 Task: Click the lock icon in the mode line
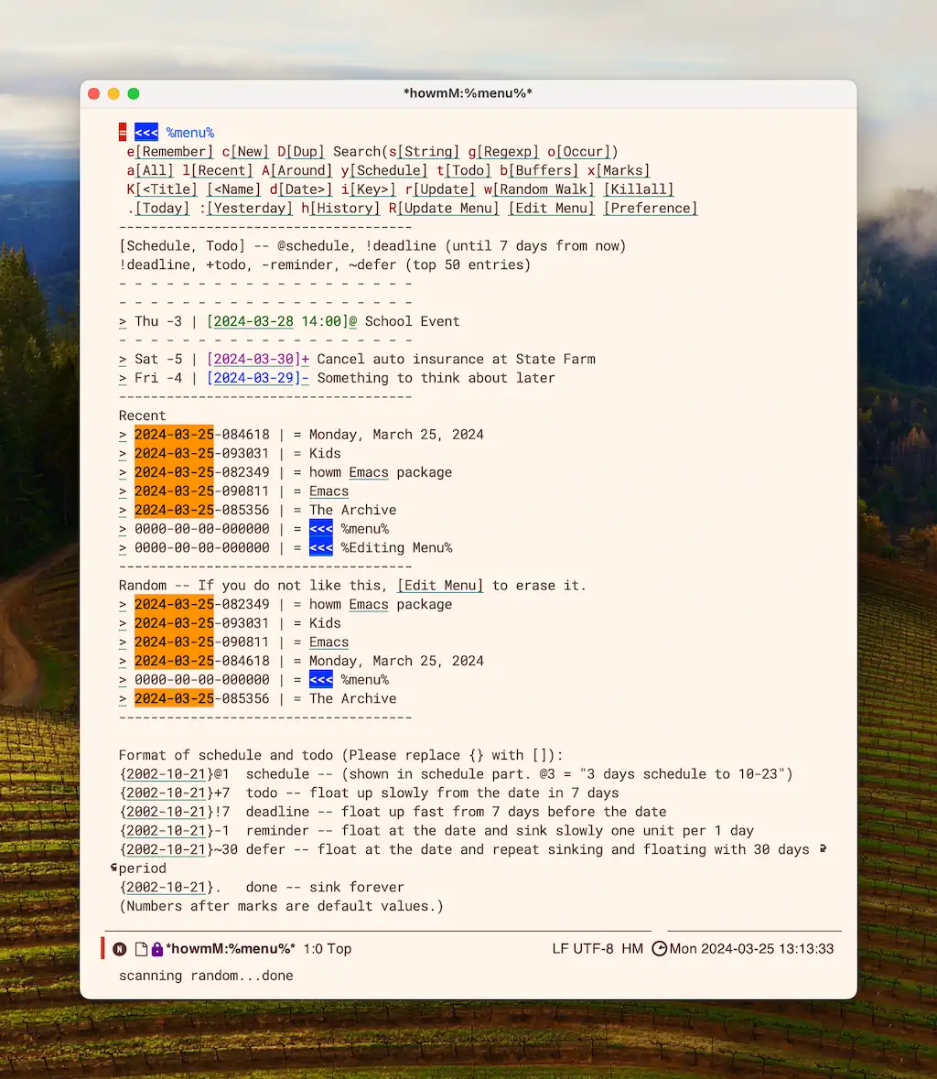[x=156, y=949]
